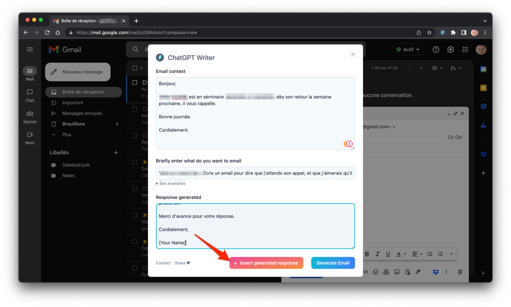The width and height of the screenshot is (511, 307).
Task: Open the sender address dropdown in compose
Action: point(394,127)
